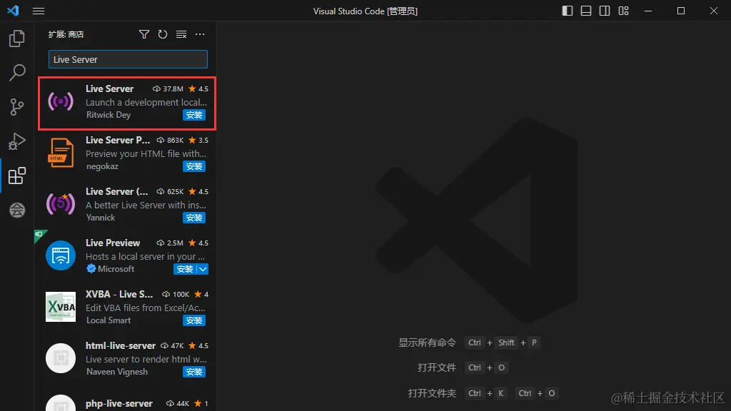The image size is (731, 411).
Task: Click the Microsoft verified publisher badge
Action: click(x=91, y=269)
